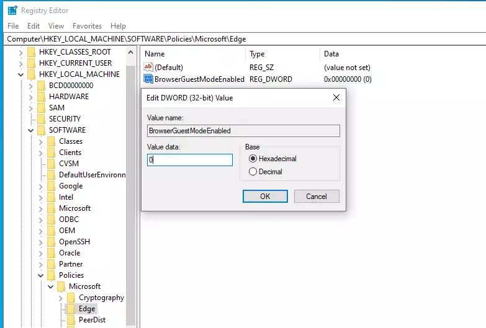Select the HKEY_CURRENT_USER folder icon
The image size is (486, 328).
(31, 63)
